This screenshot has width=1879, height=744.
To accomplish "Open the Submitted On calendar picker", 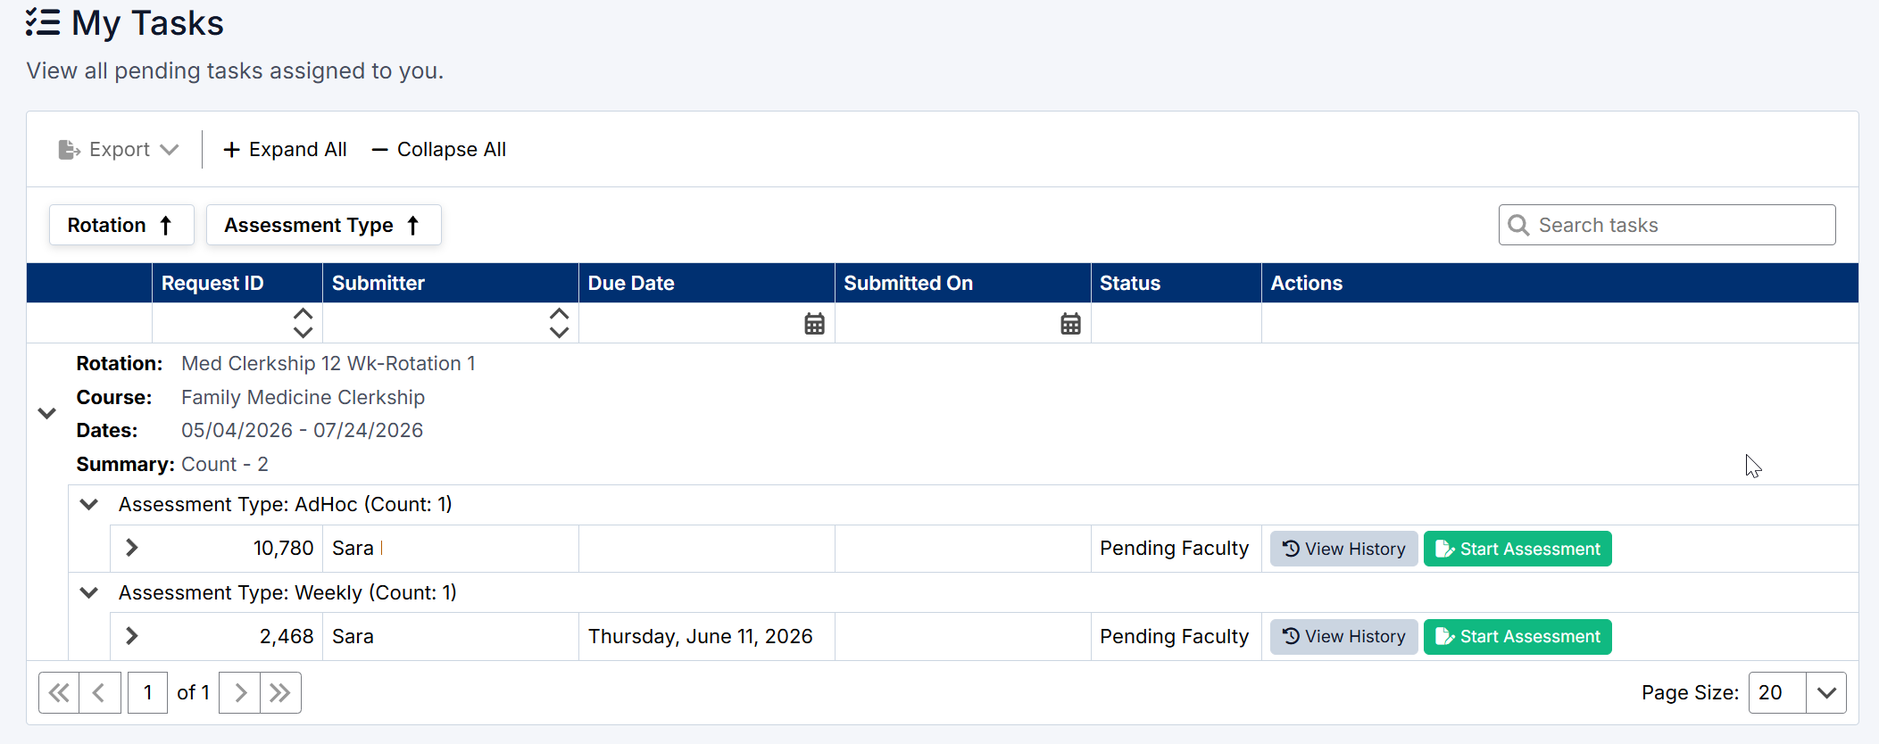I will [x=1070, y=324].
